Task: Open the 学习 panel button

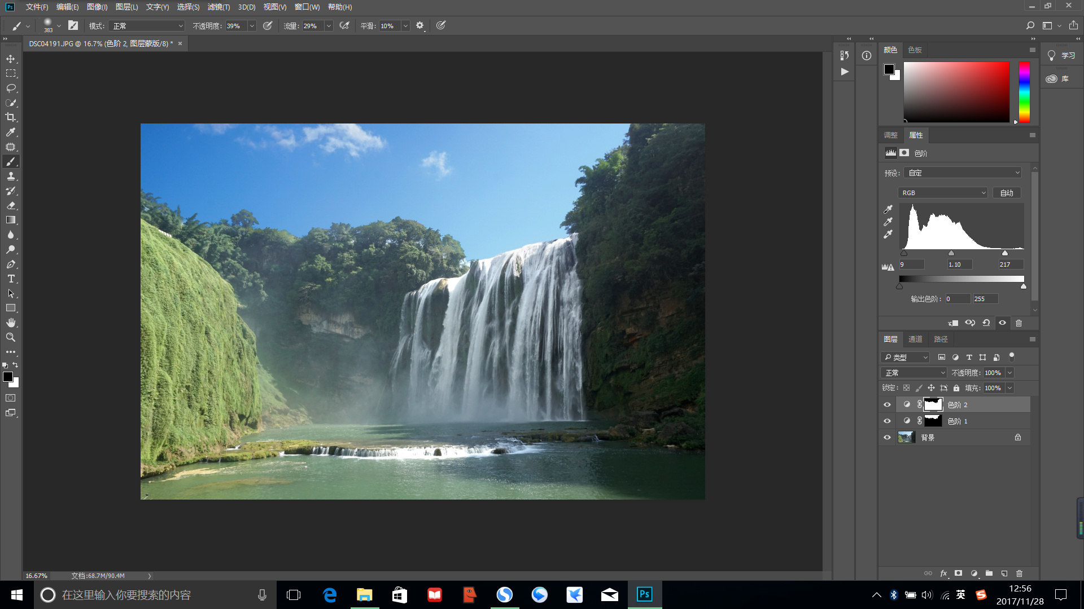Action: point(1061,55)
